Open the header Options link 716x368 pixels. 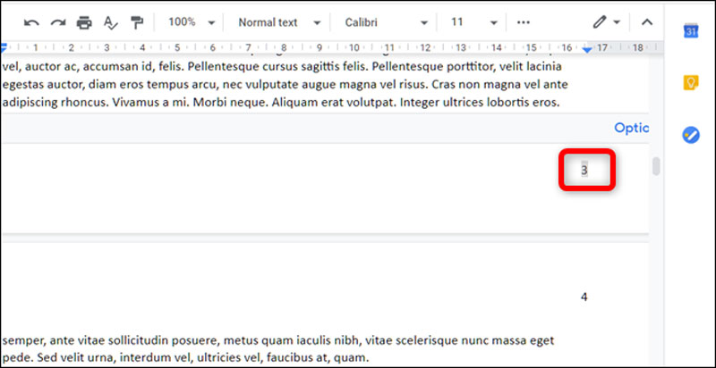[630, 128]
